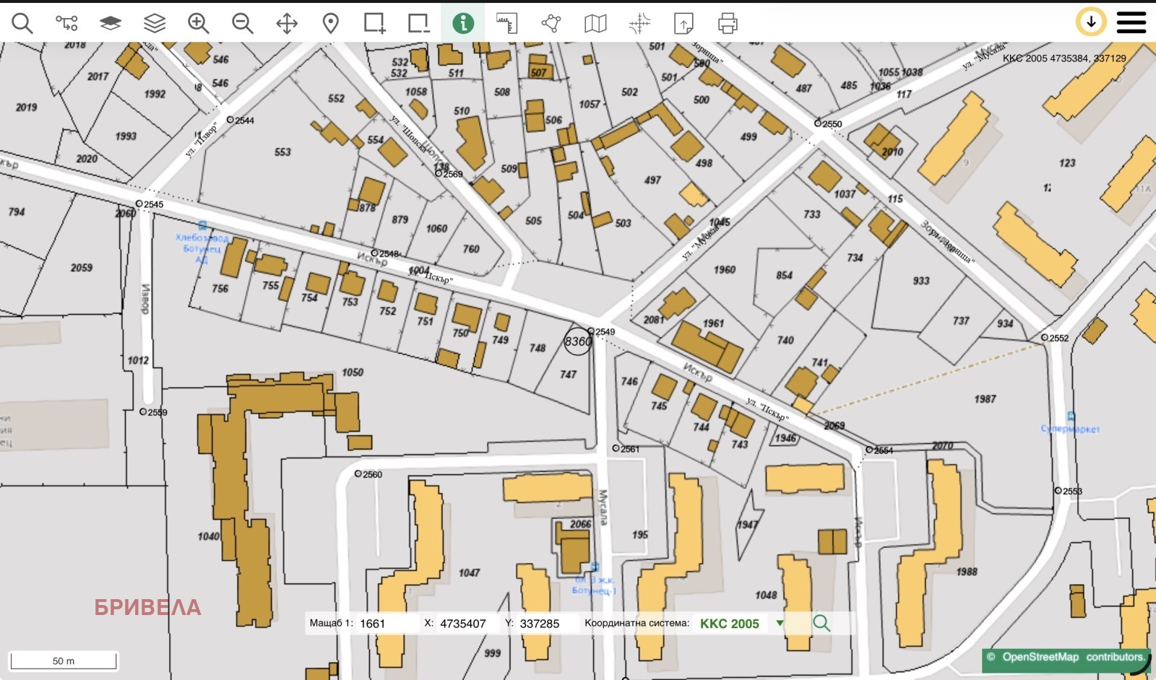The height and width of the screenshot is (680, 1156).
Task: Select the pan map arrows tool
Action: point(287,23)
